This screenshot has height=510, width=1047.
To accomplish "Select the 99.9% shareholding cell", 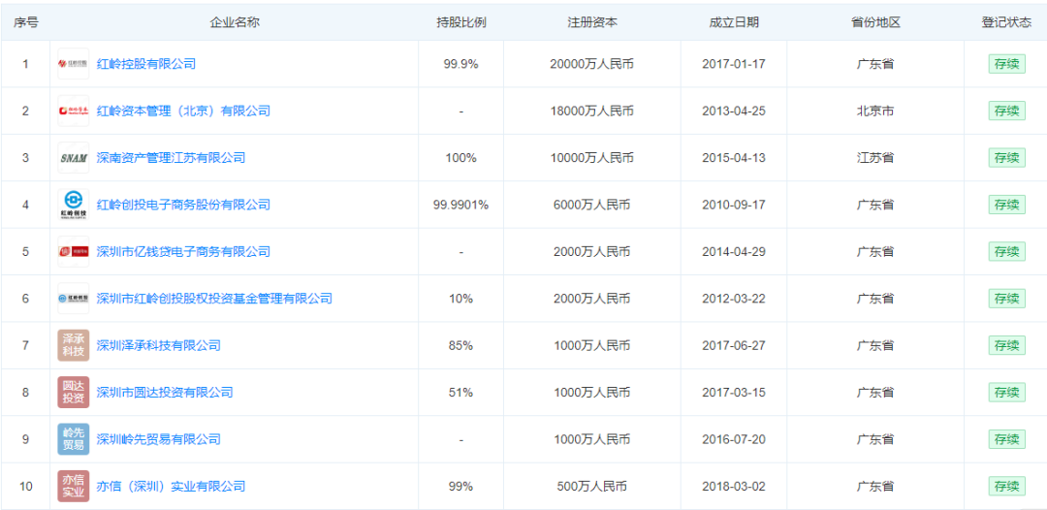I will click(460, 64).
